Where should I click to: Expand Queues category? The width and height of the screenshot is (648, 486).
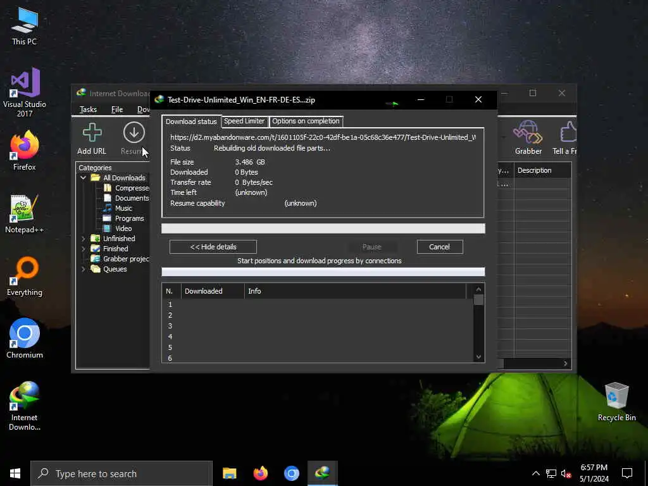coord(83,269)
